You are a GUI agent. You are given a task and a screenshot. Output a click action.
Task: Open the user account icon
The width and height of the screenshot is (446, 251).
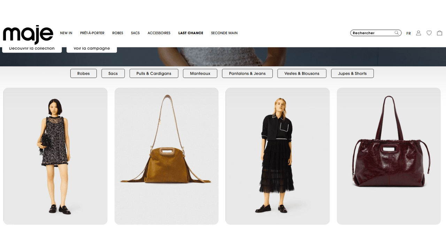pyautogui.click(x=418, y=33)
